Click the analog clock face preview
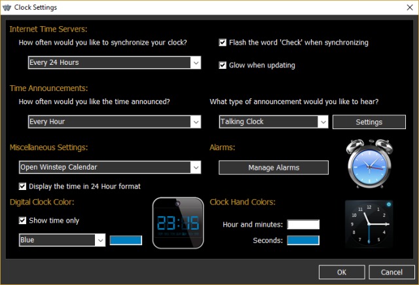Image resolution: width=419 pixels, height=285 pixels. pyautogui.click(x=370, y=224)
